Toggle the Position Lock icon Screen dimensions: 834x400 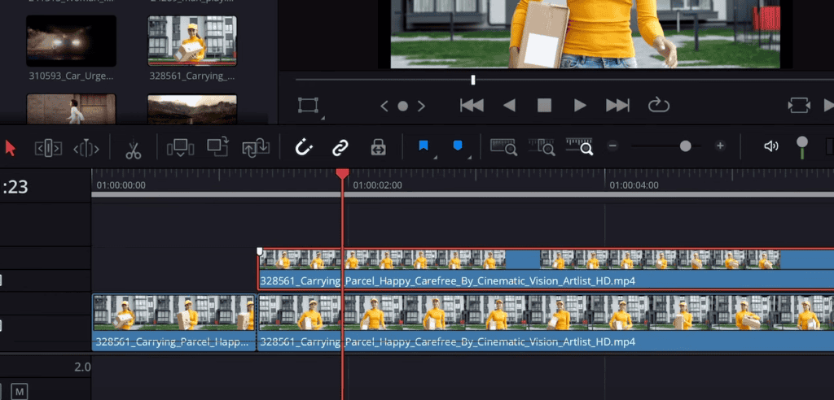click(x=378, y=147)
